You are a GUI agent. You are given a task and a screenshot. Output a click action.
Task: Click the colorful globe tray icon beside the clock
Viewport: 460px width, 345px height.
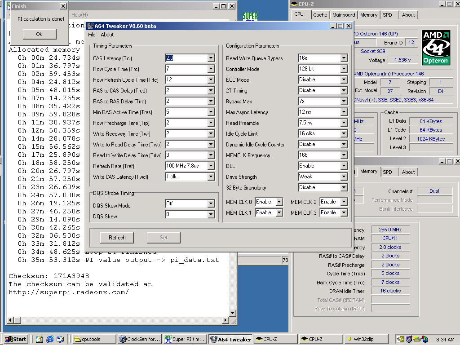pyautogui.click(x=425, y=339)
